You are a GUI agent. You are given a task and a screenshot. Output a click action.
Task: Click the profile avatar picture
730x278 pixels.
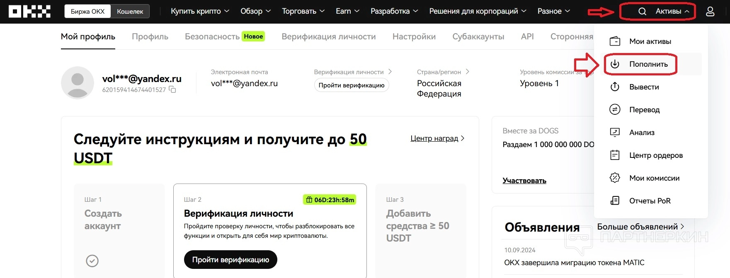(78, 83)
